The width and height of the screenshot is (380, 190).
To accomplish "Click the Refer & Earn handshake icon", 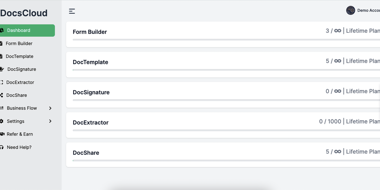I will [2, 134].
